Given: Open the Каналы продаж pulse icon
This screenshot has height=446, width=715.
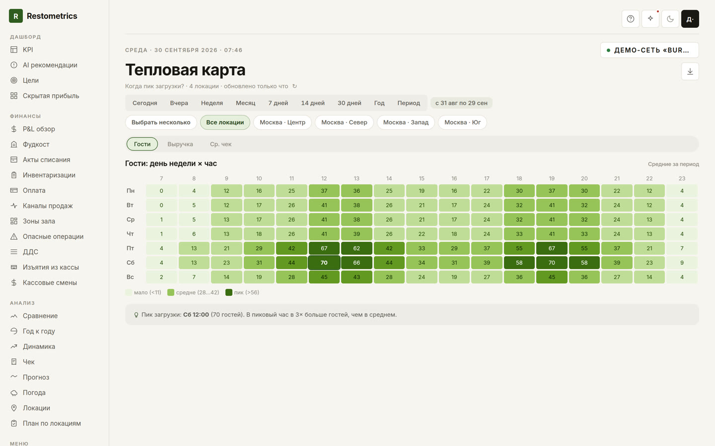Looking at the screenshot, I should point(14,206).
